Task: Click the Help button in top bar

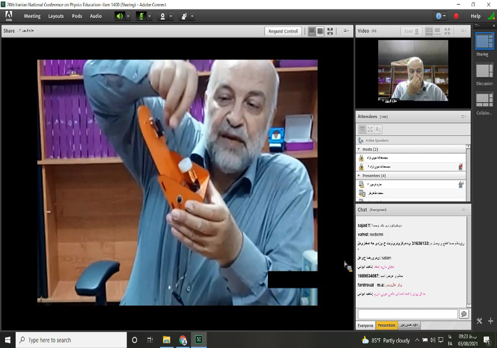Action: pyautogui.click(x=476, y=16)
